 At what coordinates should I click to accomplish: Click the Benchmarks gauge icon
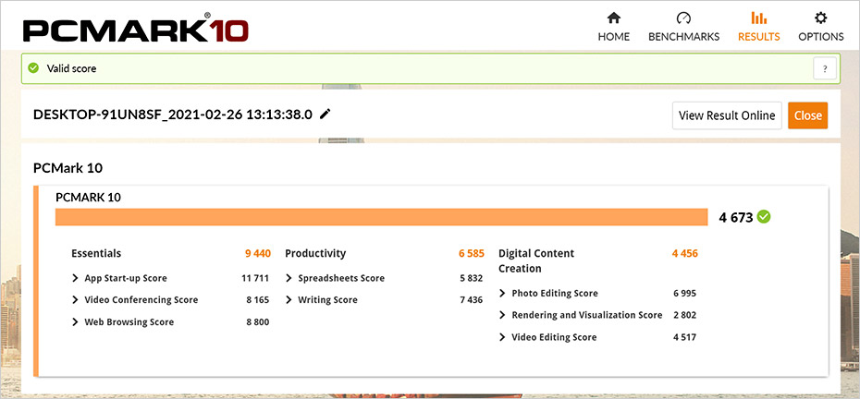point(683,18)
